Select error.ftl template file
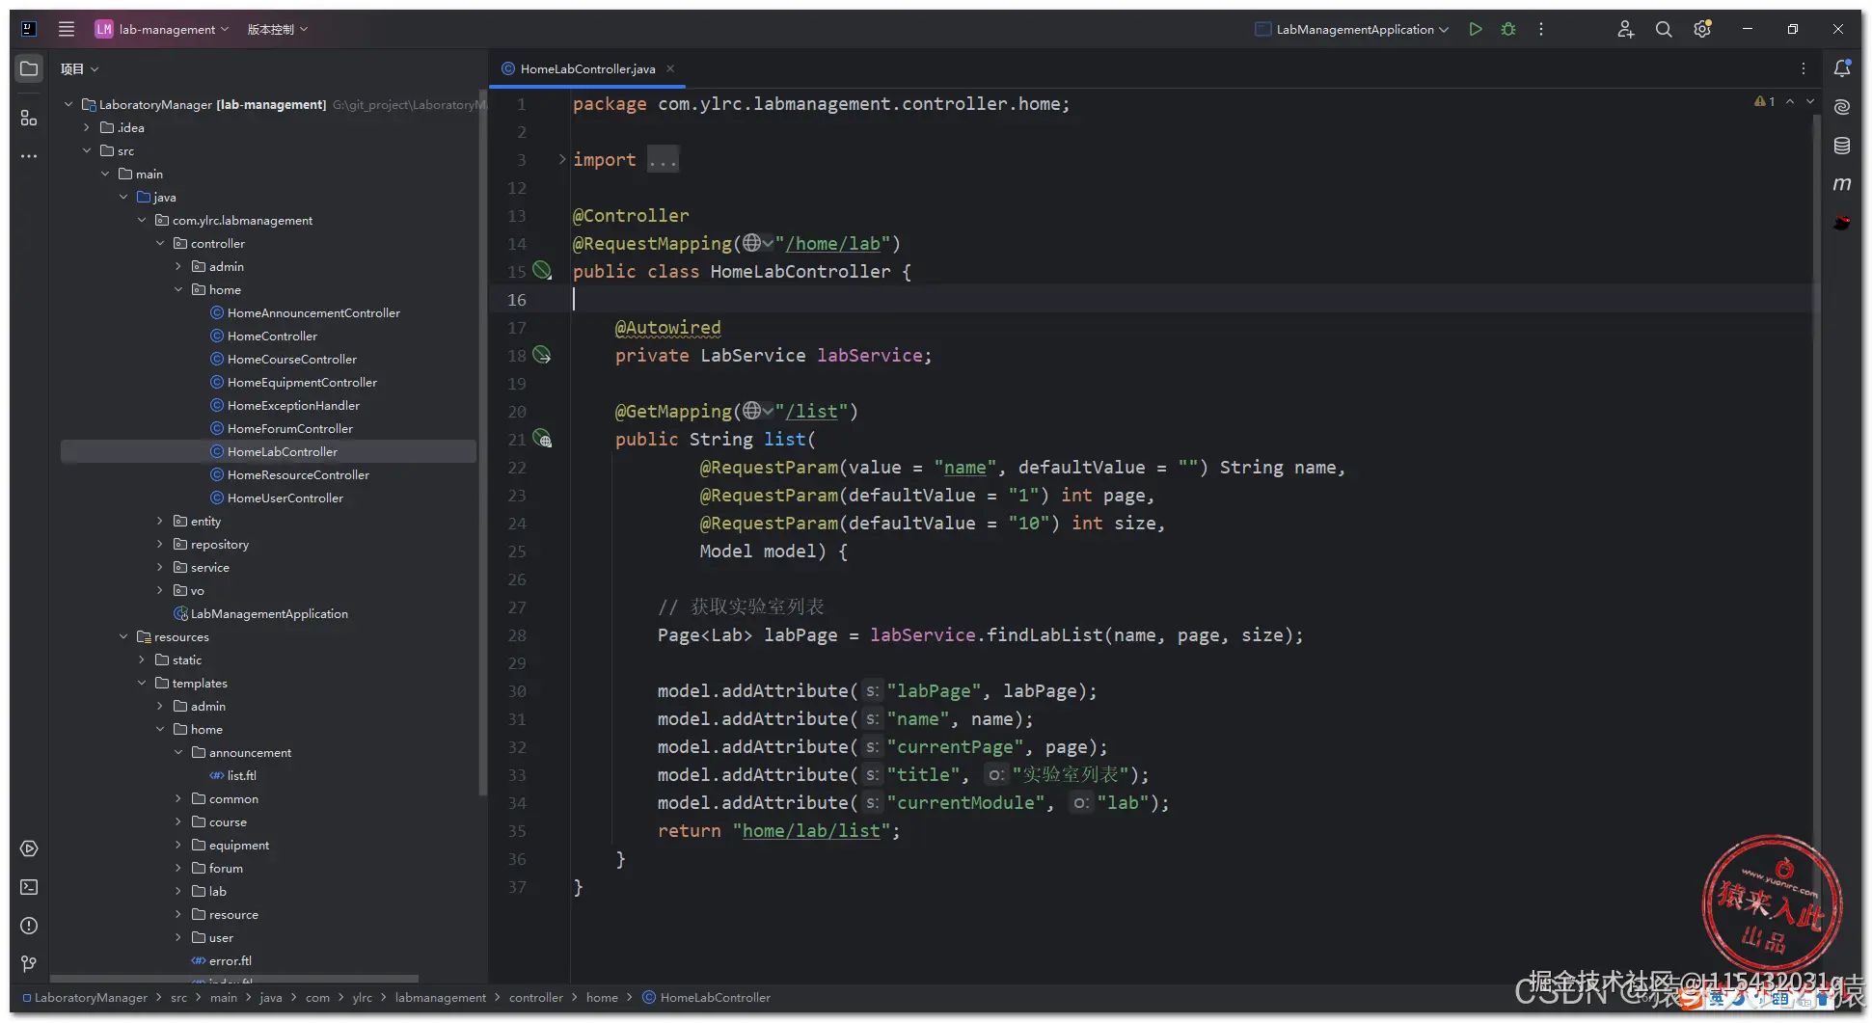This screenshot has width=1872, height=1023. (230, 960)
